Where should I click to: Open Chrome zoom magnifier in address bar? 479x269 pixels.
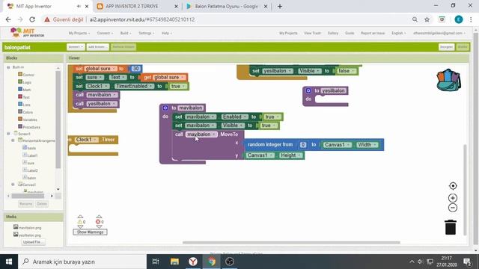(415, 19)
